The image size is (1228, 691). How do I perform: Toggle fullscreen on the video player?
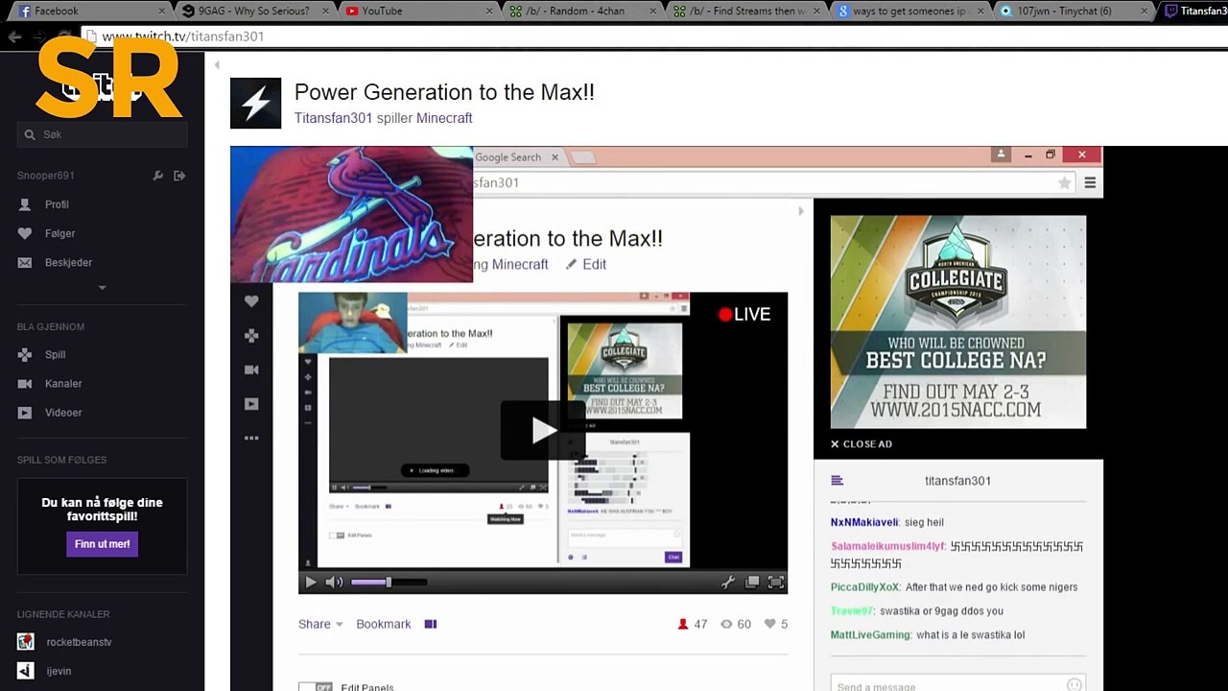(x=776, y=582)
